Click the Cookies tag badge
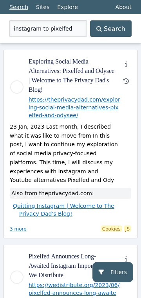This screenshot has width=141, height=298. [x=111, y=229]
